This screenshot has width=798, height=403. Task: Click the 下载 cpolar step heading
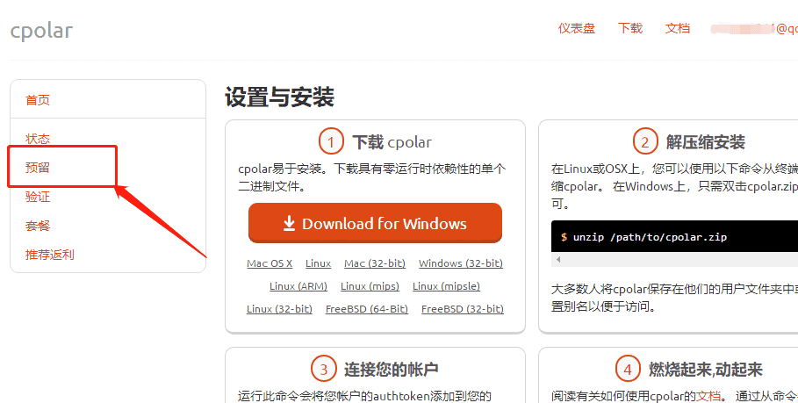click(x=392, y=142)
